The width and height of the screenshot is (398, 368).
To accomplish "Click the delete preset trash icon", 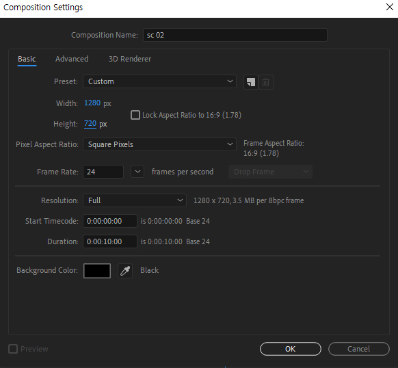I will (266, 82).
